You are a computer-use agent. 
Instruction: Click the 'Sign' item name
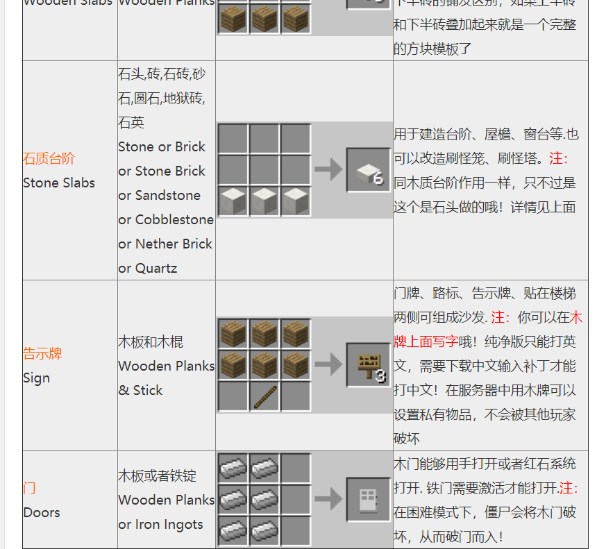(x=36, y=378)
